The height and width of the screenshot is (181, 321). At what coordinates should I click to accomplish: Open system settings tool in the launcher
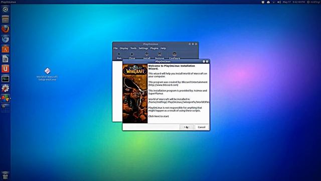coord(6,88)
